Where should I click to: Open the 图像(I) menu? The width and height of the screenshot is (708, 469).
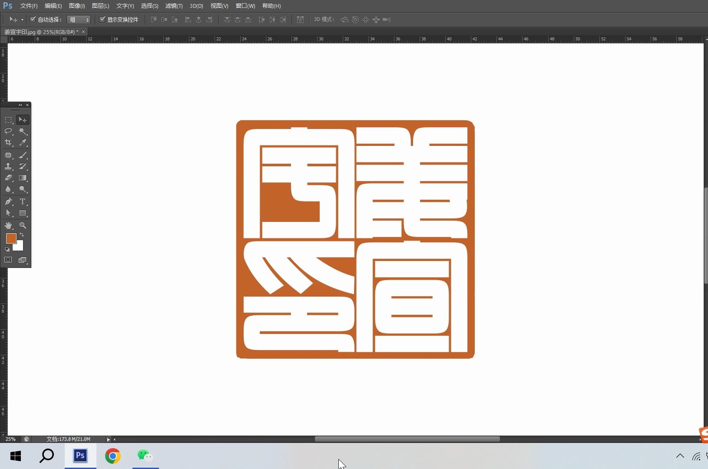coord(77,6)
